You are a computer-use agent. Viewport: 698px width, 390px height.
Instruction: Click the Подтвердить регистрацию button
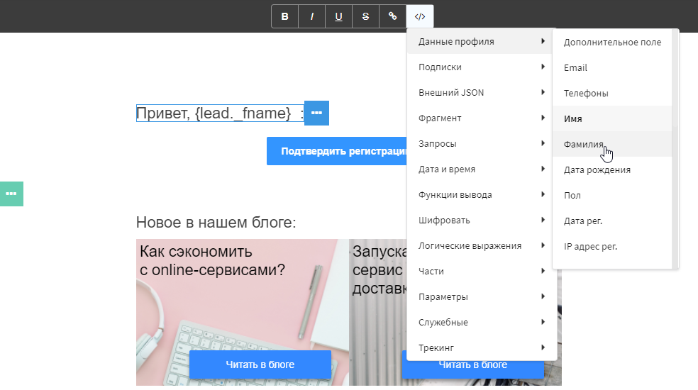[337, 151]
